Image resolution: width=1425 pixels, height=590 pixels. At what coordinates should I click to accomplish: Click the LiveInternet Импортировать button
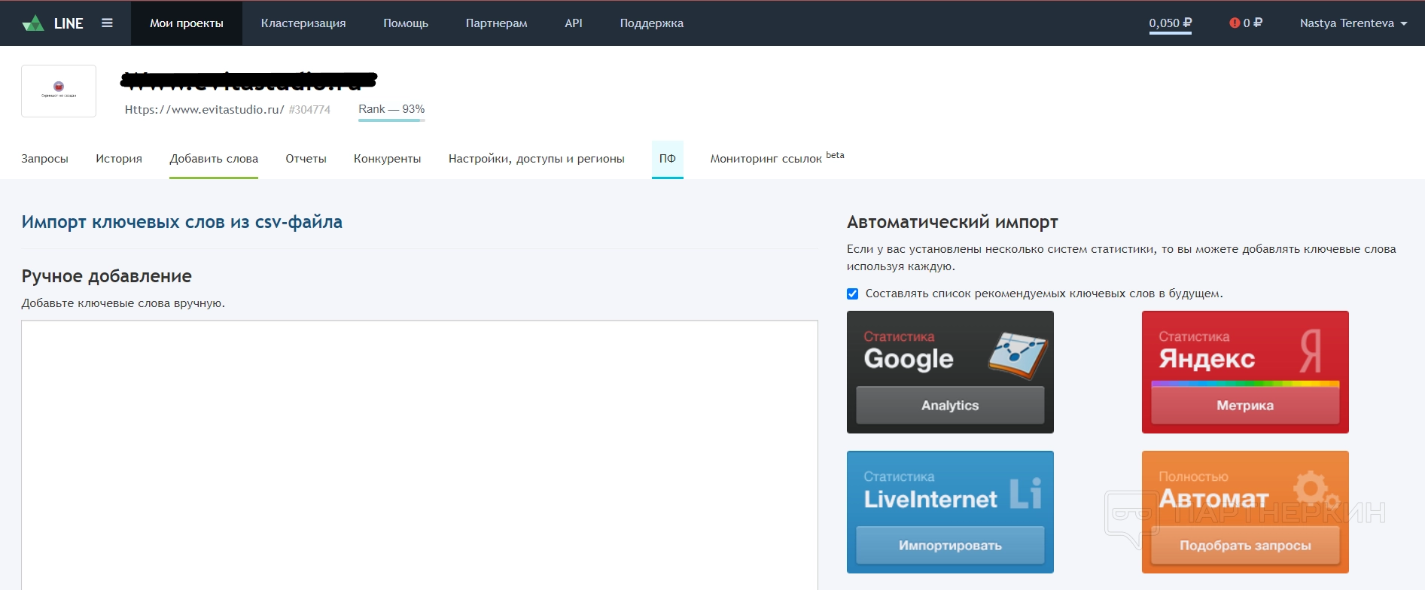point(950,546)
